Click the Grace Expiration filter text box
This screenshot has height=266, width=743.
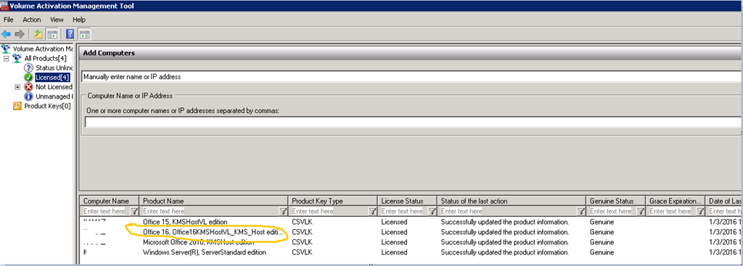(x=671, y=211)
